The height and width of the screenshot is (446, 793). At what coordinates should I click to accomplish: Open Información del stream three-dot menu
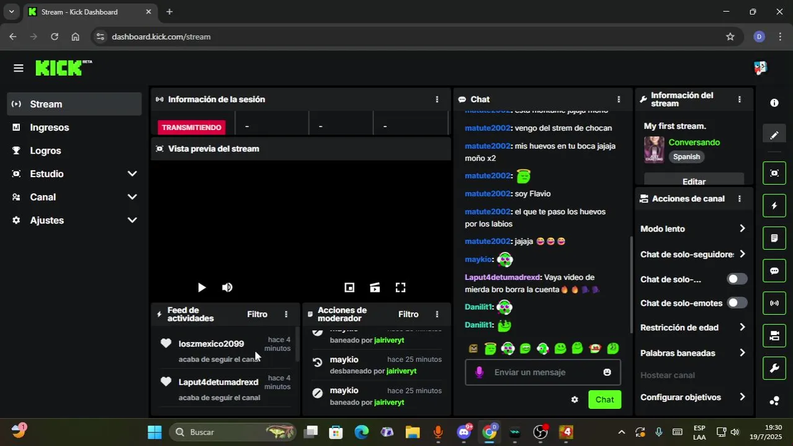coord(739,99)
